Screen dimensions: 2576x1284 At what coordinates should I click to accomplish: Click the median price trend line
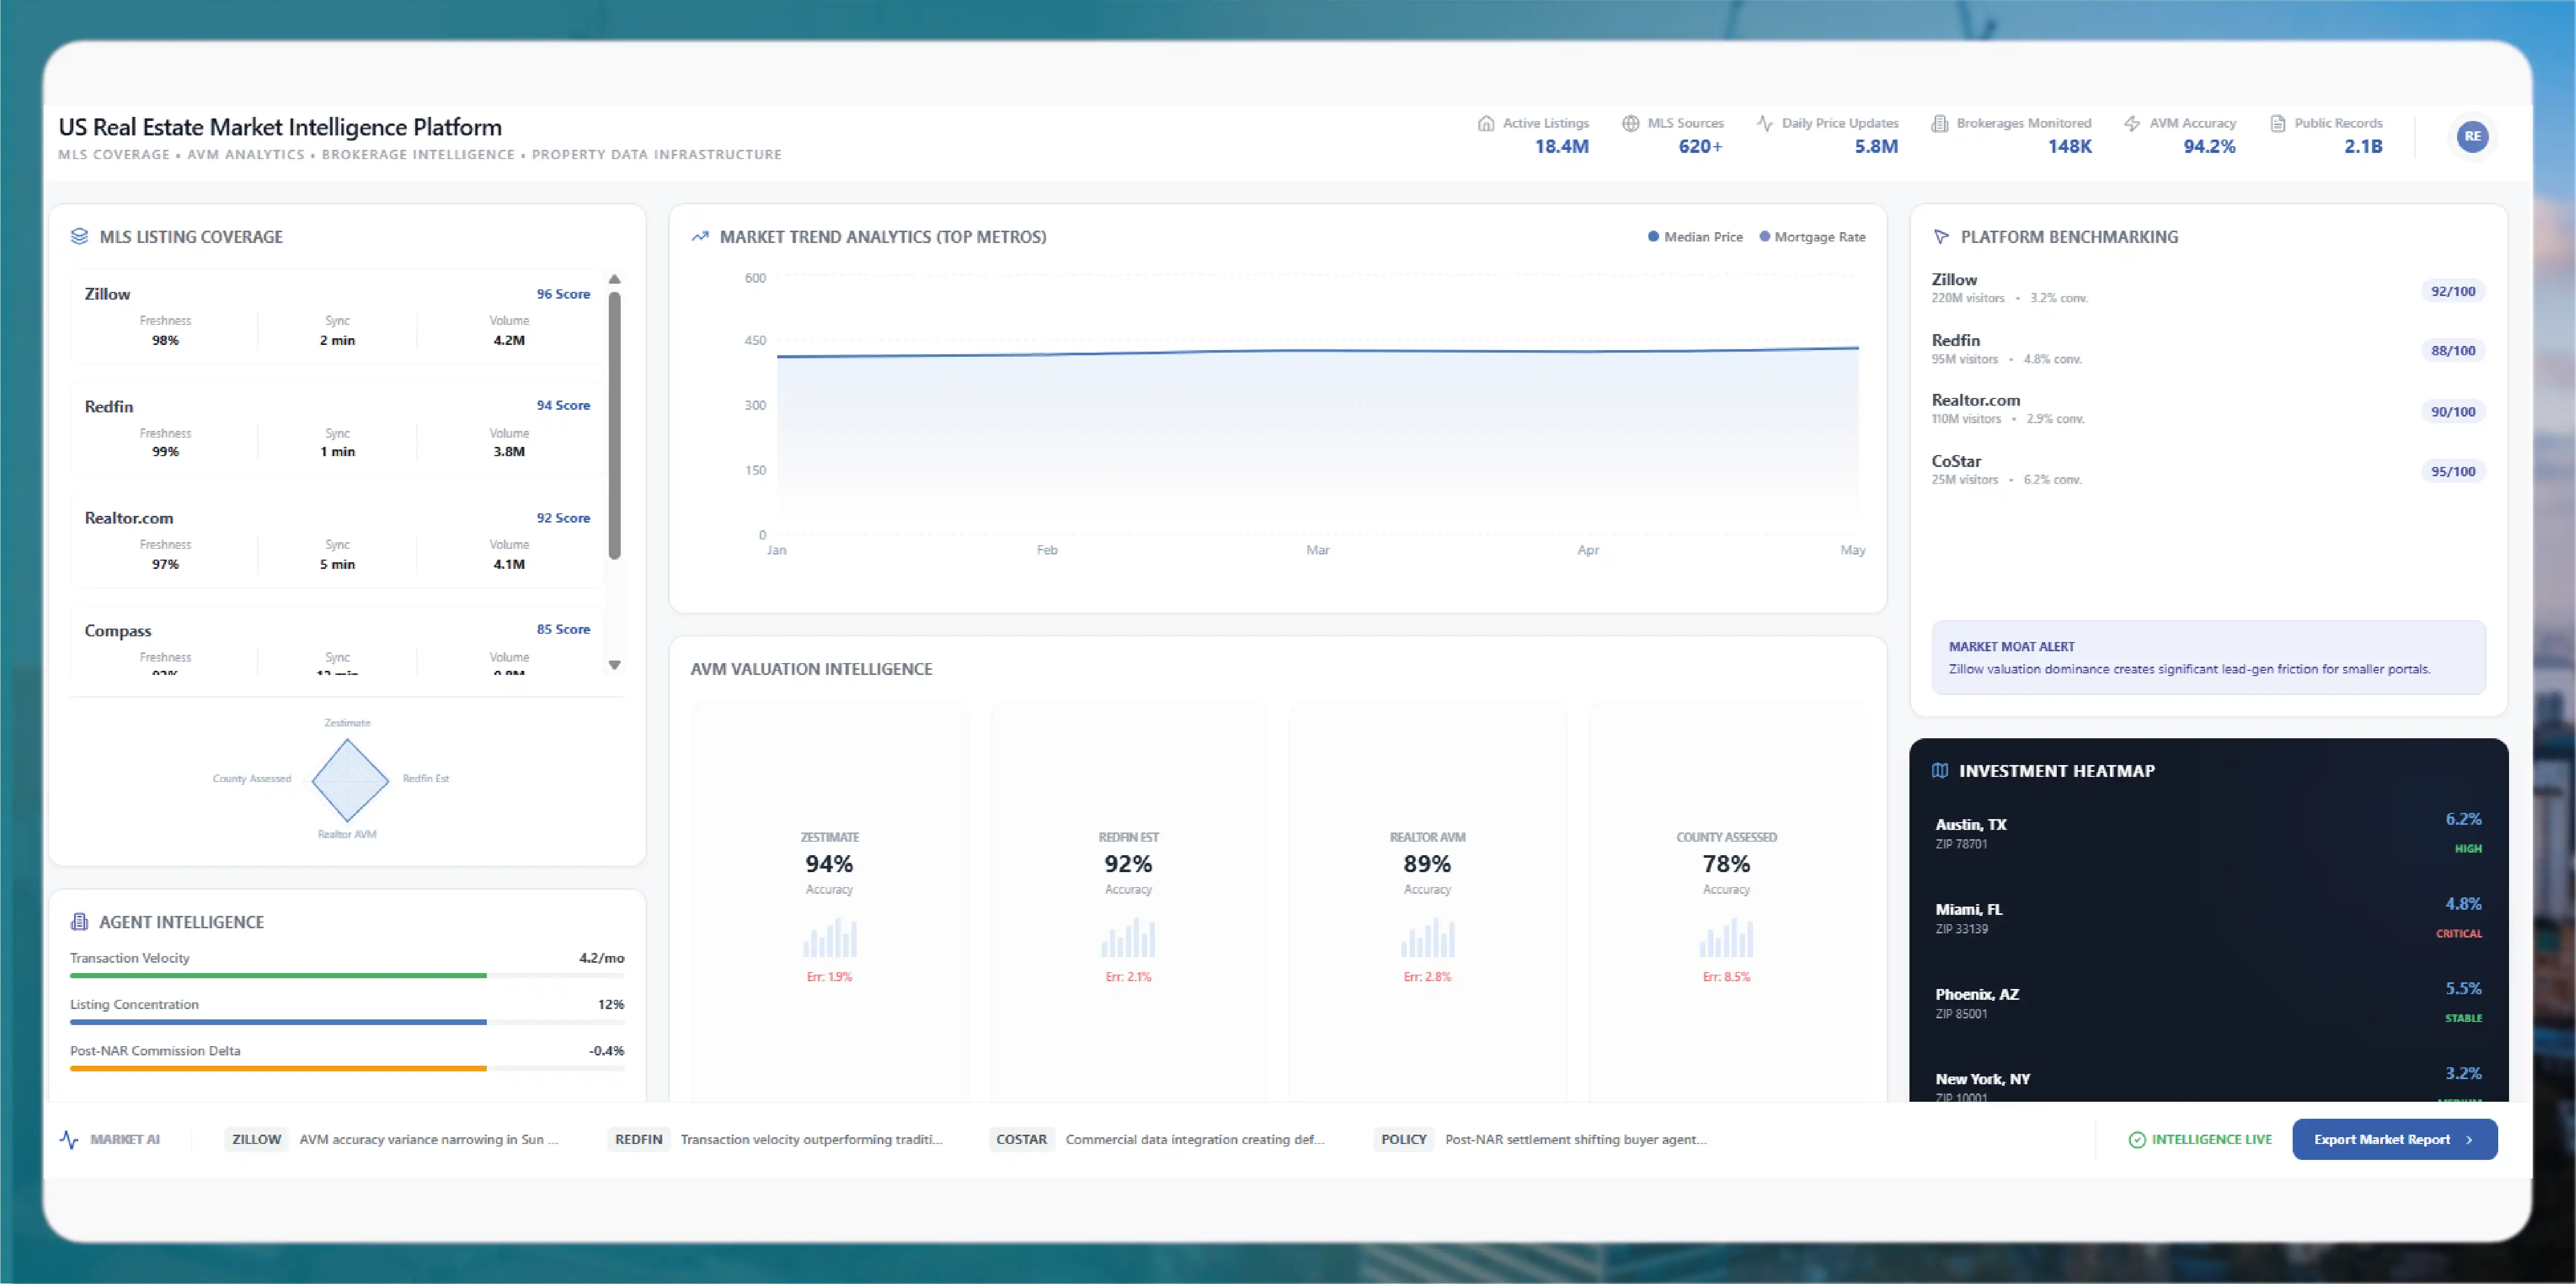pyautogui.click(x=1318, y=351)
